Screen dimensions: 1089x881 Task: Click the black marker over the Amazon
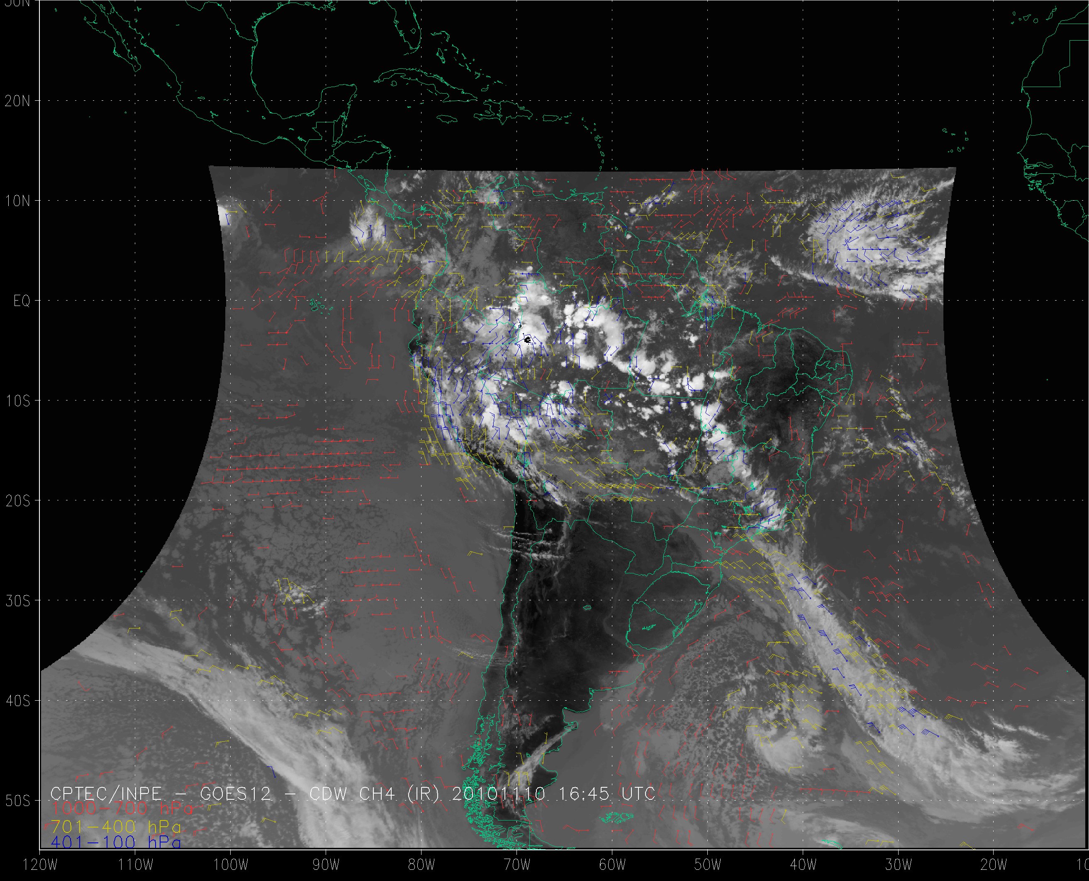(x=528, y=340)
